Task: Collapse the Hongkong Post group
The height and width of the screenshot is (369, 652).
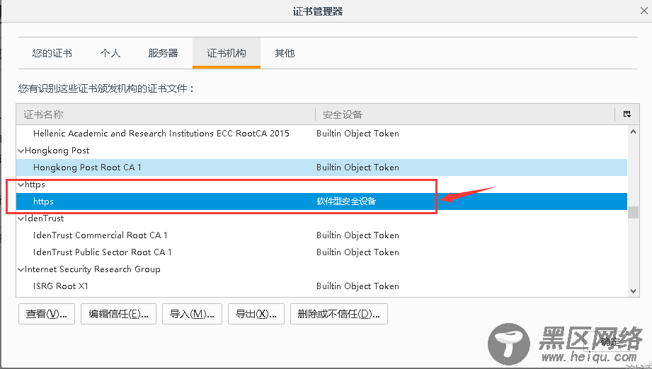Action: [x=21, y=151]
